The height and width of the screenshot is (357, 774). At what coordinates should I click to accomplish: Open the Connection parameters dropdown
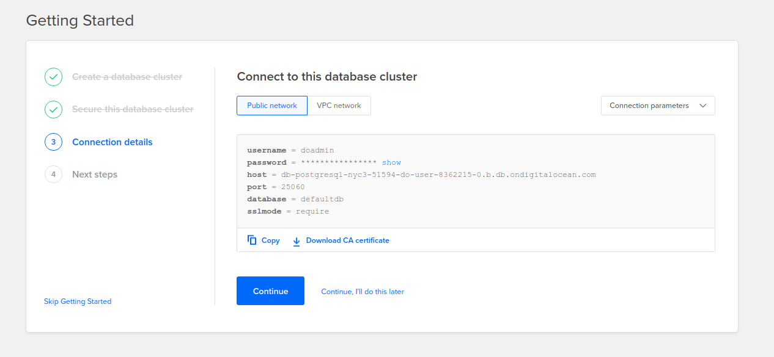tap(649, 106)
